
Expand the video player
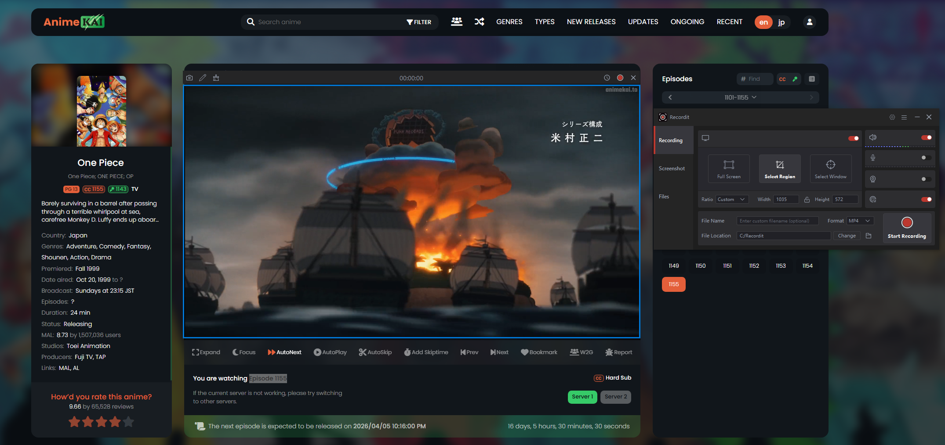tap(206, 352)
